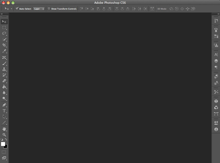Uncheck the Auto-Select checkbox
Viewport: 220px width, 163px height.
[x=17, y=8]
